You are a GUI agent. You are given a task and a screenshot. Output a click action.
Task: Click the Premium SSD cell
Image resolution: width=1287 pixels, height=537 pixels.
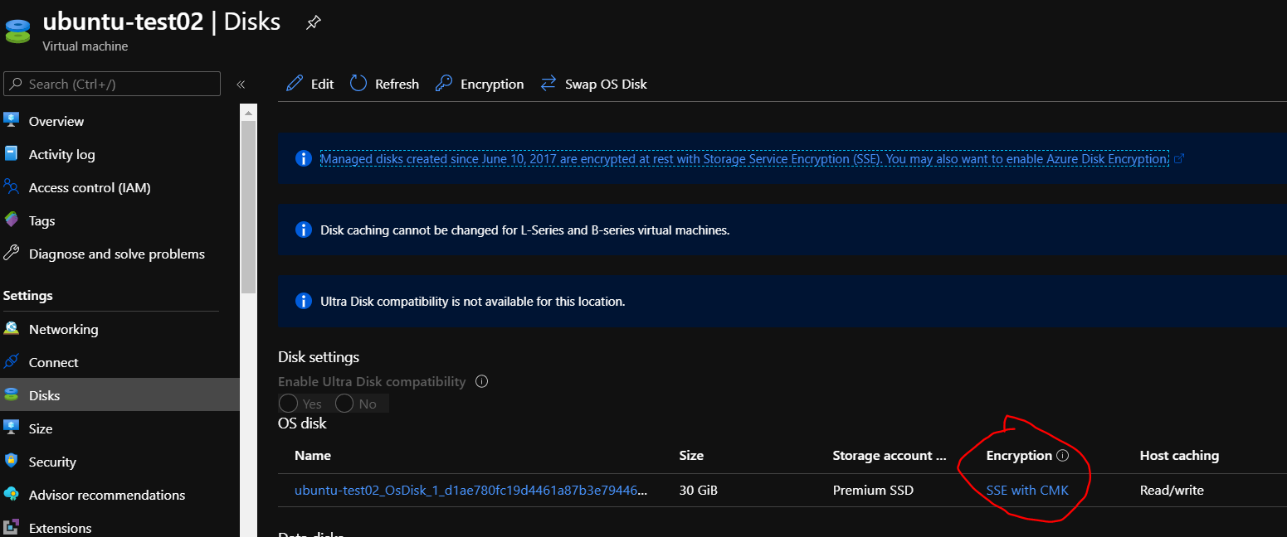click(873, 490)
